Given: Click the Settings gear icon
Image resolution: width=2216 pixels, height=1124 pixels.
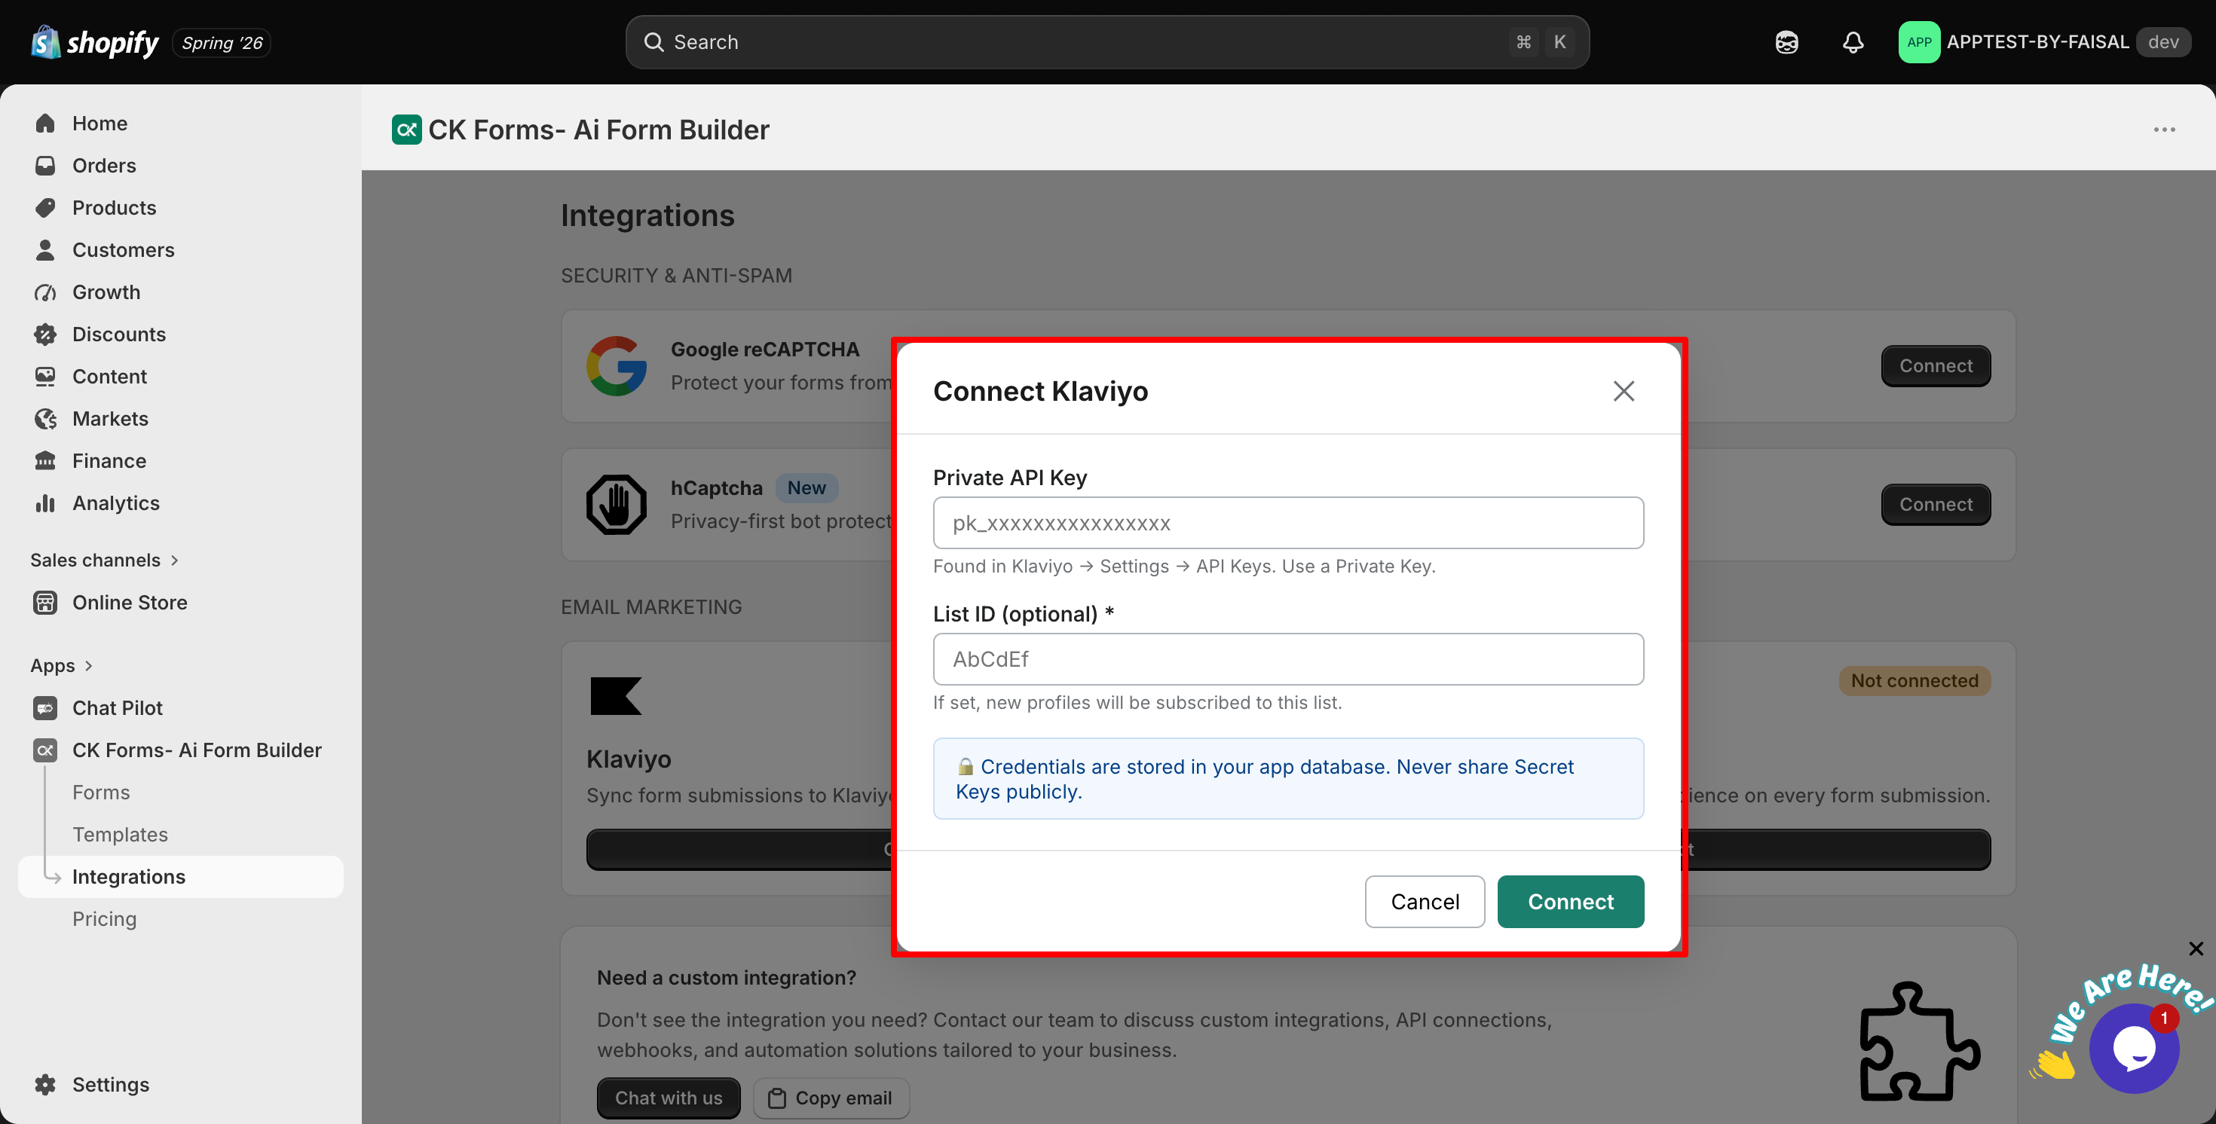Looking at the screenshot, I should [45, 1084].
